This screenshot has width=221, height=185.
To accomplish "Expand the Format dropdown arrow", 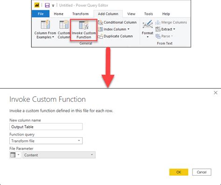I will click(147, 37).
